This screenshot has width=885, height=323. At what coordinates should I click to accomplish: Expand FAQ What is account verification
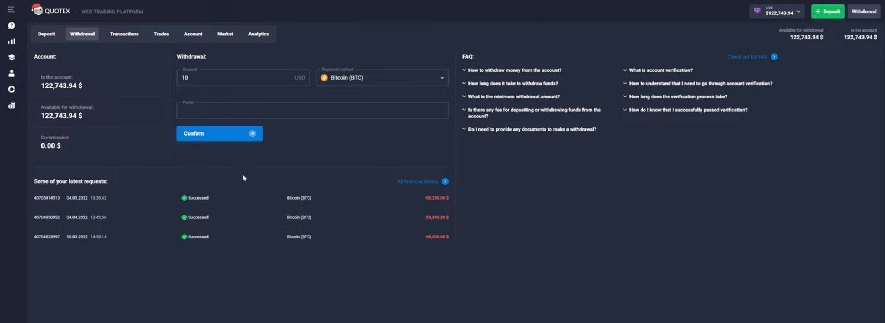(658, 70)
